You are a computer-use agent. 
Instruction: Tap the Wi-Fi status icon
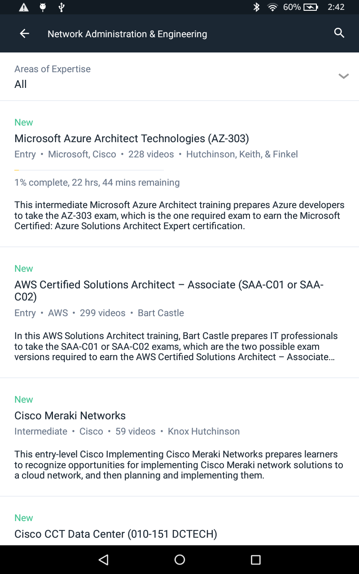click(272, 7)
